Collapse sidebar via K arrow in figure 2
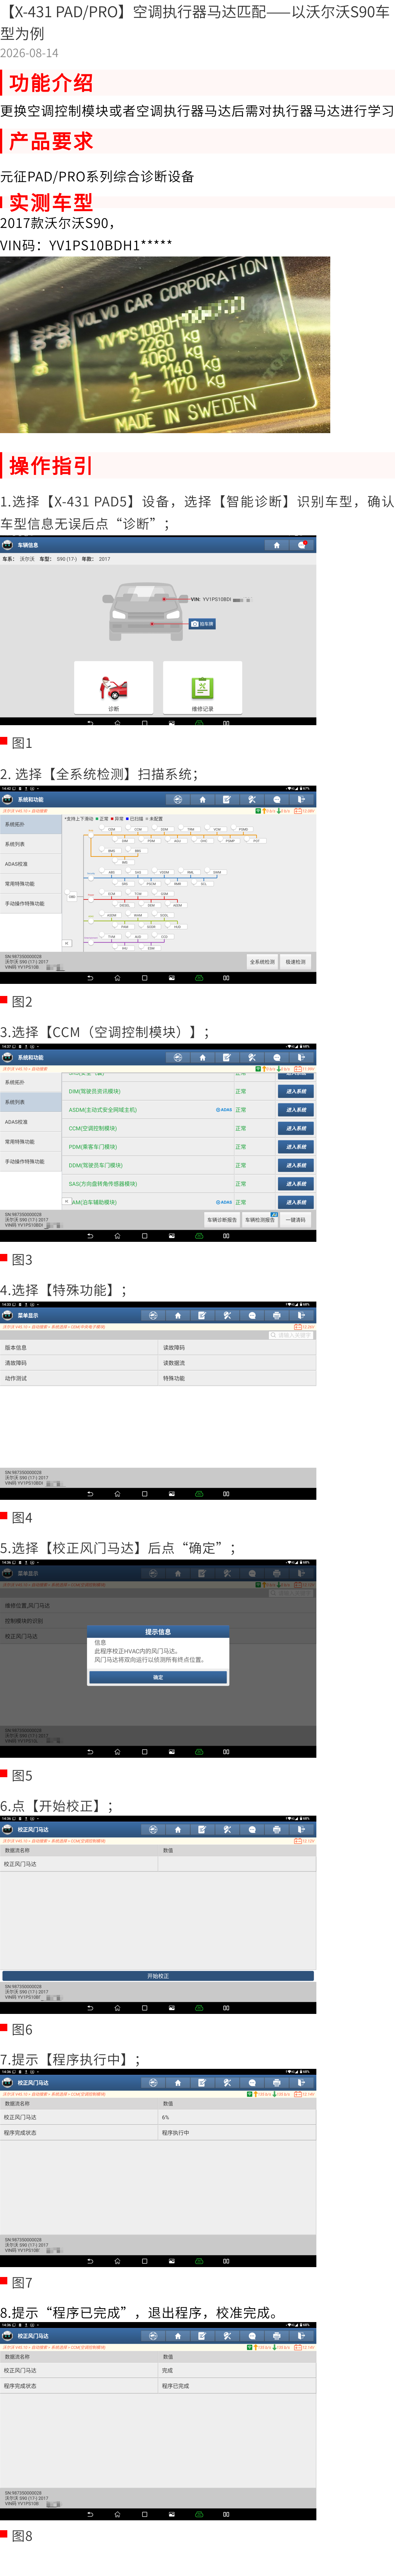This screenshot has width=395, height=2576. 67,943
